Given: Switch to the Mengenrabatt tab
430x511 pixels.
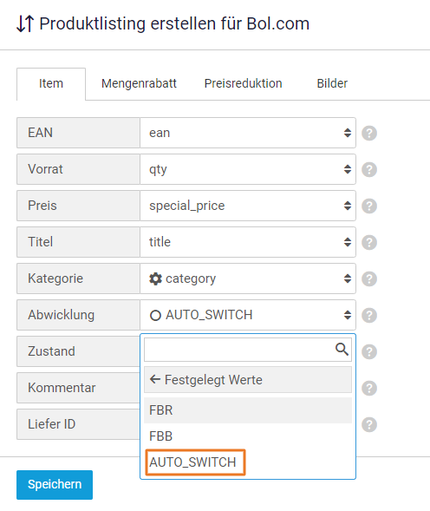Looking at the screenshot, I should 139,83.
